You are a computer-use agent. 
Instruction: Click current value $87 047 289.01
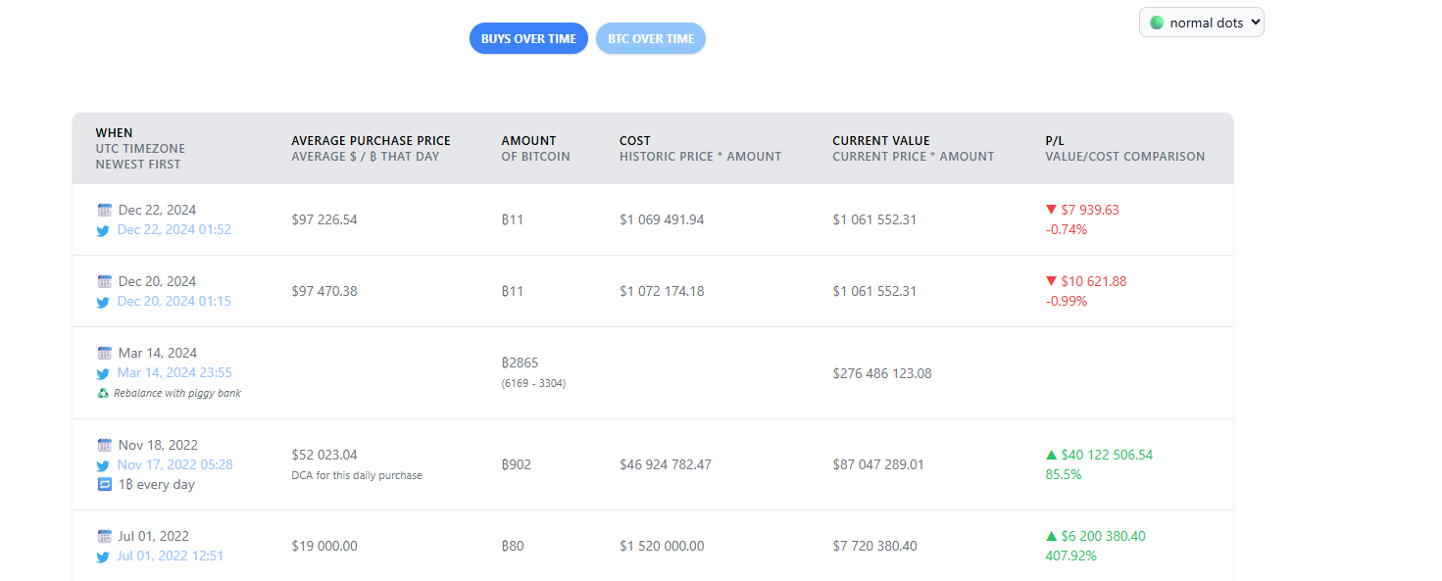click(878, 464)
